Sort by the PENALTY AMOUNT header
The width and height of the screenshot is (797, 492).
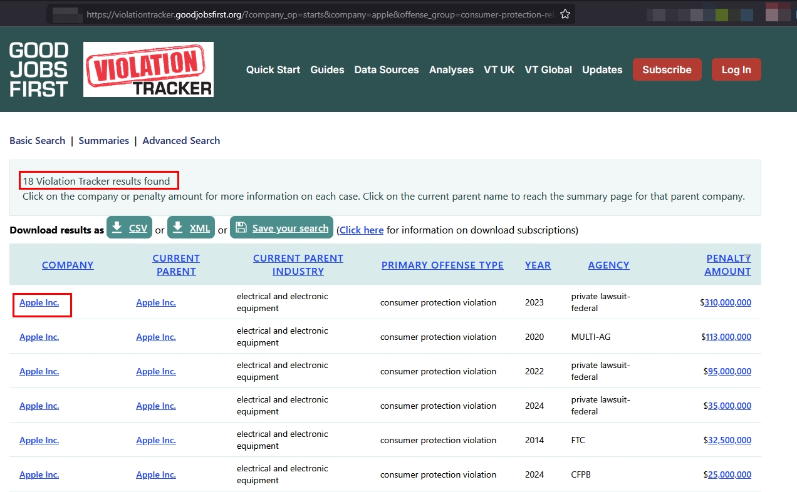728,265
